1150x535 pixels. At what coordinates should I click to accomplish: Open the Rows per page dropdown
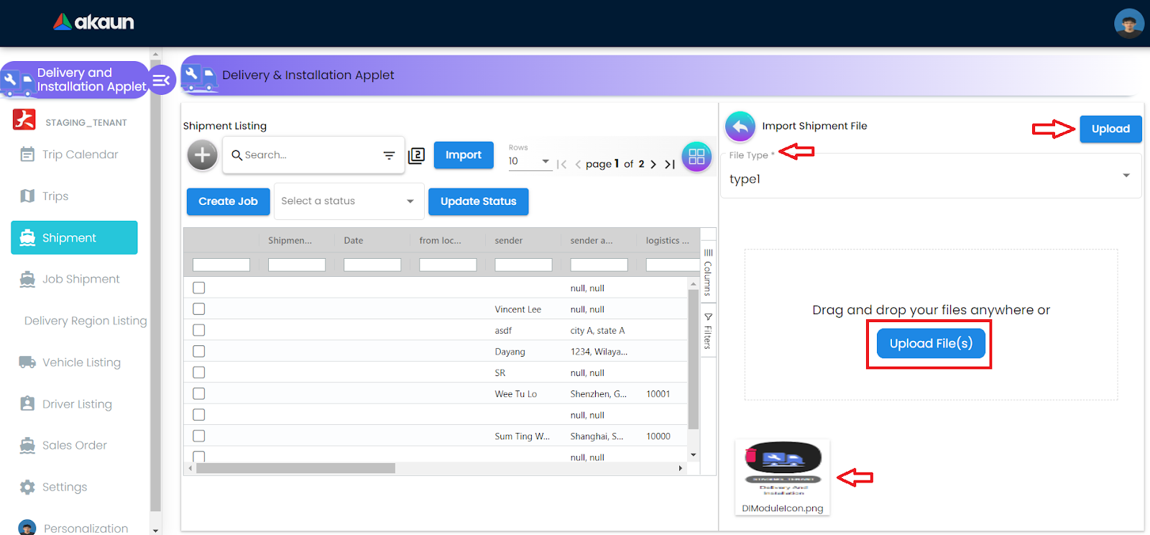click(529, 161)
